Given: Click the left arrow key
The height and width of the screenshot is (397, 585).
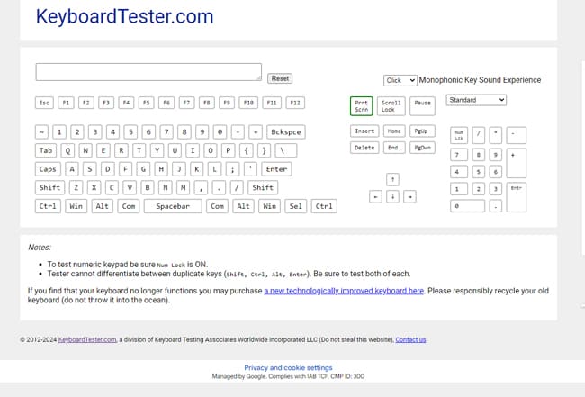Looking at the screenshot, I should point(375,196).
